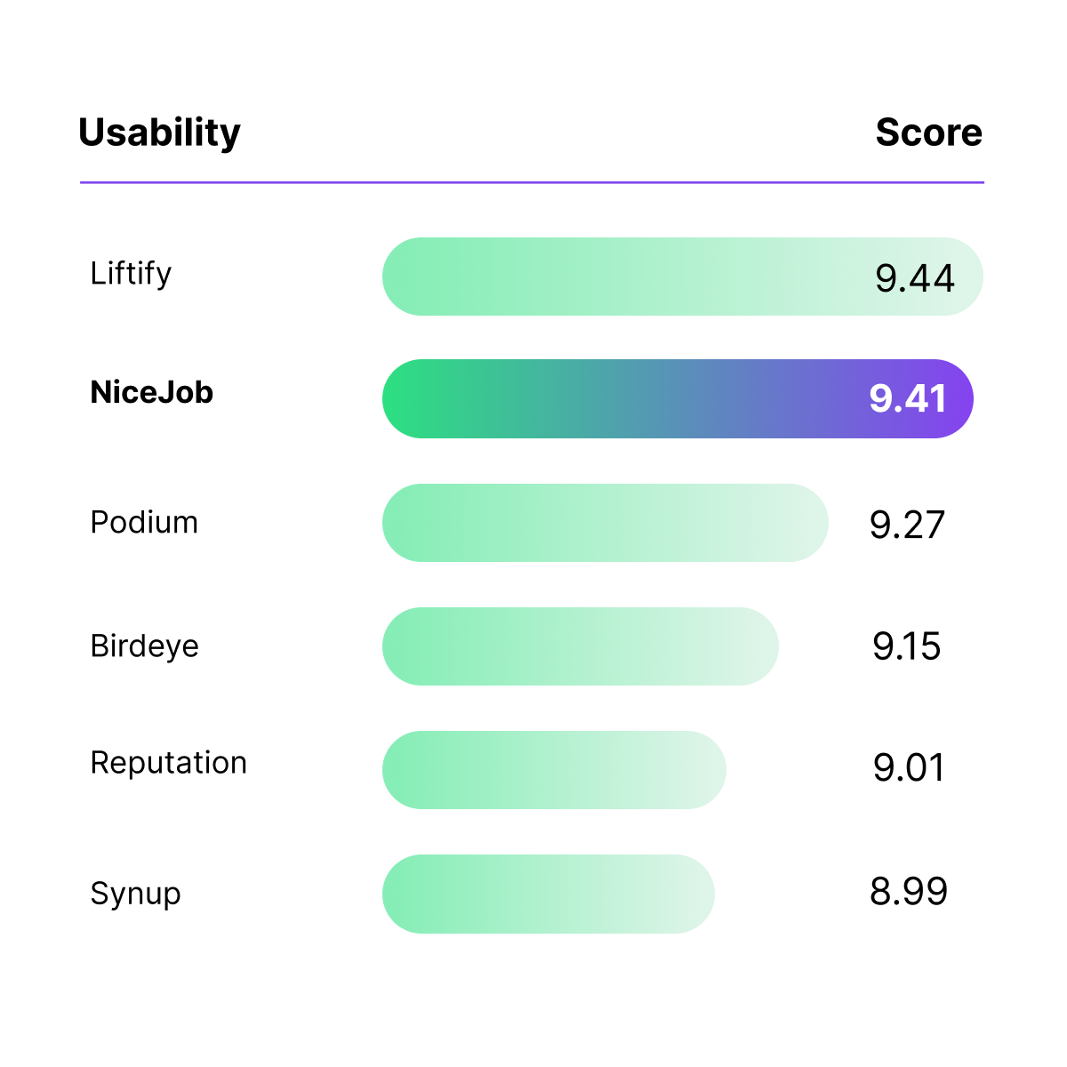Click the purple-green NiceJob bar
Viewport: 1067px width, 1067px height.
622,399
